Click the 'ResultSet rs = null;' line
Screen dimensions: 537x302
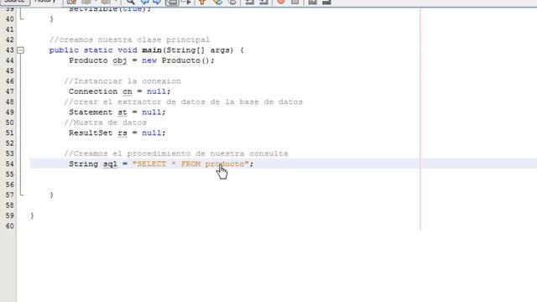[117, 133]
